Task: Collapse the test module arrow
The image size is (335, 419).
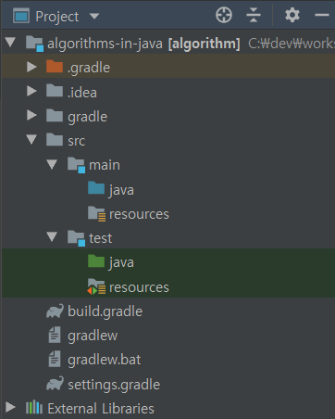Action: coord(52,237)
